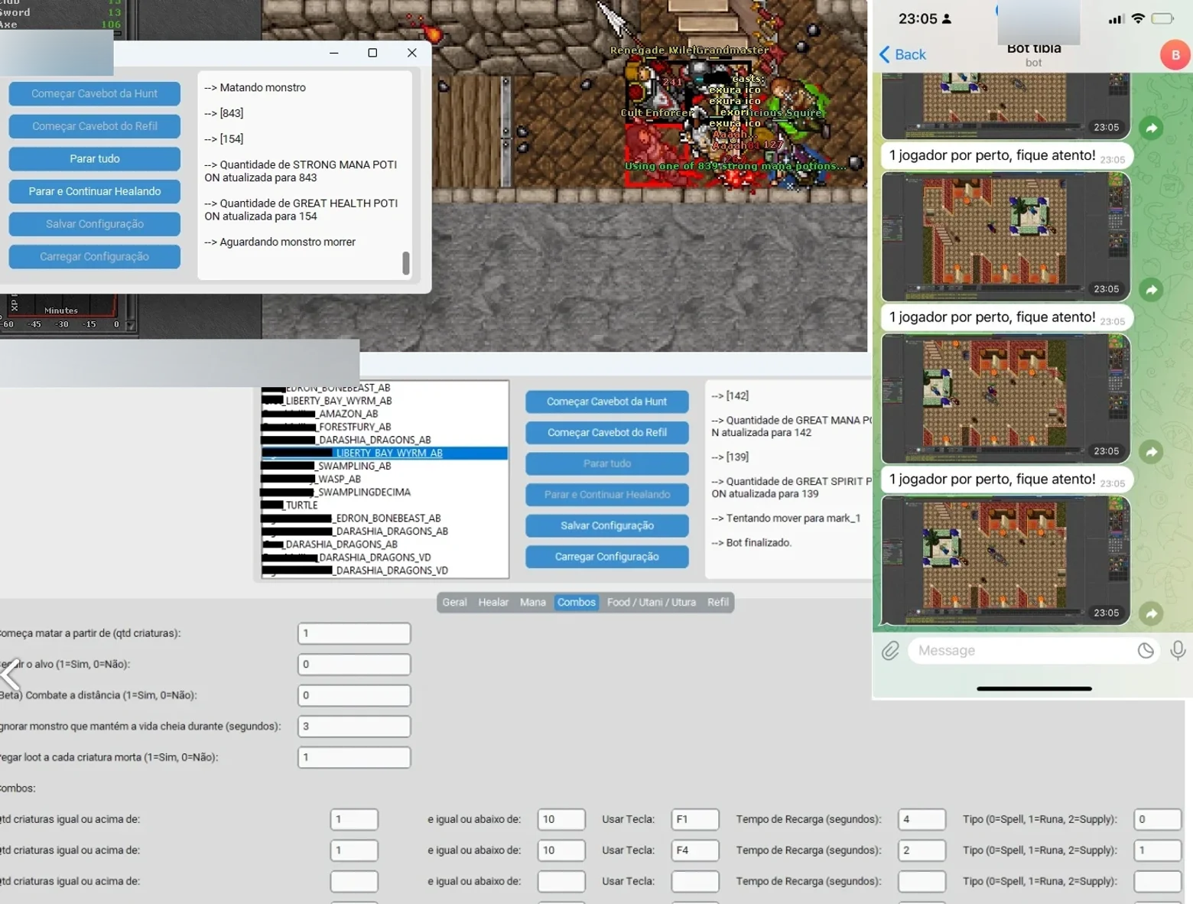Screen dimensions: 1193x904
Task: Click Começar Cavebot do Refil in upper-left window
Action: pos(95,127)
